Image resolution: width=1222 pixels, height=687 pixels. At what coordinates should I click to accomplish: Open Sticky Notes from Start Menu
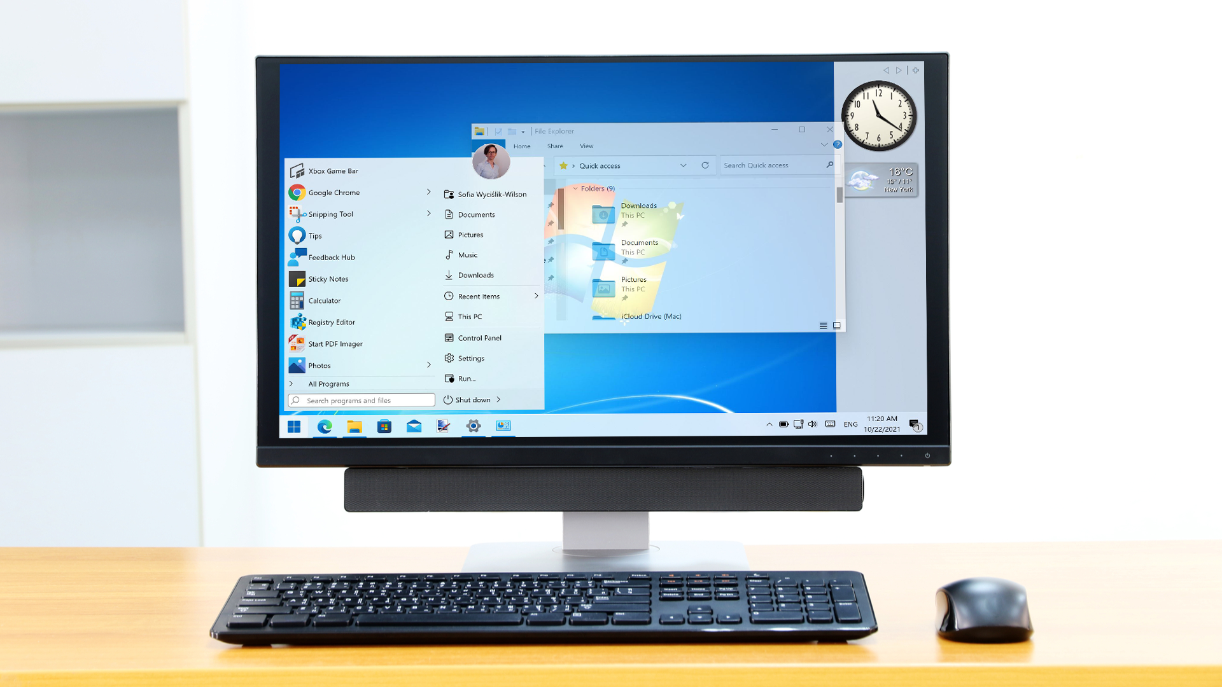tap(326, 277)
